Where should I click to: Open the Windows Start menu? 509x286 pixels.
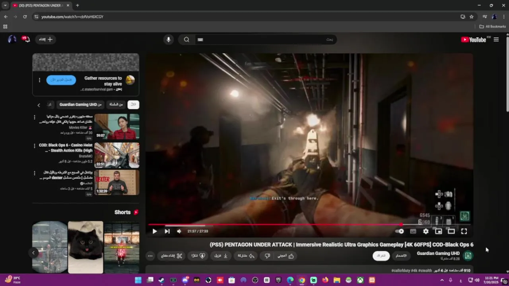click(138, 280)
